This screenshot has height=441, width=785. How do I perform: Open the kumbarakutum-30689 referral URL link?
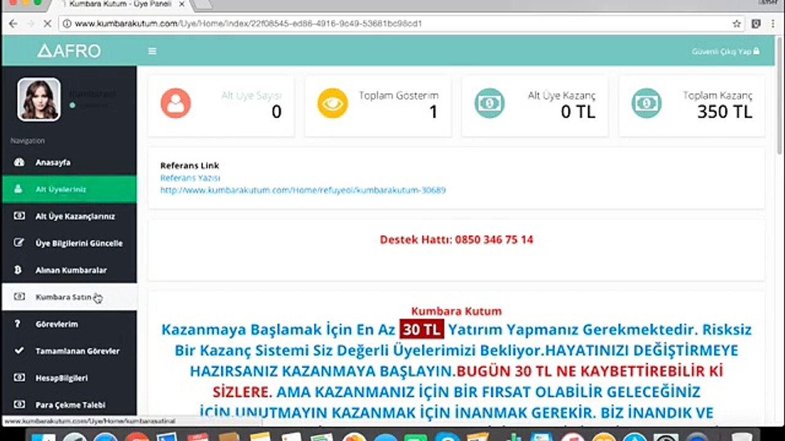pos(303,190)
